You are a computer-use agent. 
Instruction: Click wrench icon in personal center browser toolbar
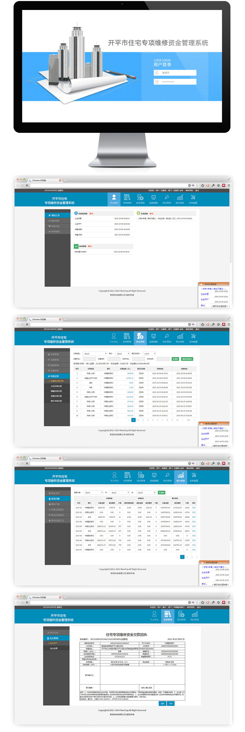coord(213,185)
